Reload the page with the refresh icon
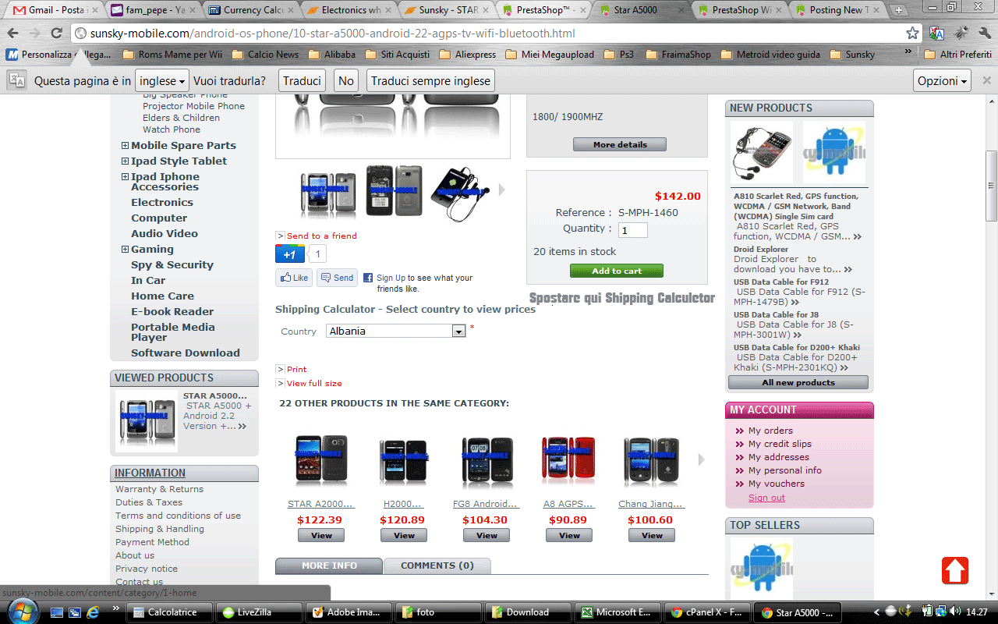Viewport: 998px width, 624px height. (56, 34)
